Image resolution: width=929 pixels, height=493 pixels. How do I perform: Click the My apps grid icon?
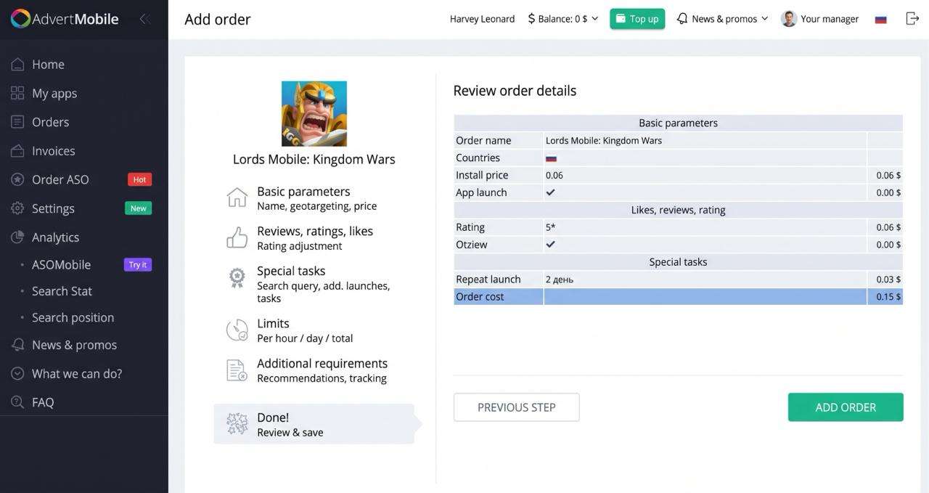tap(17, 93)
